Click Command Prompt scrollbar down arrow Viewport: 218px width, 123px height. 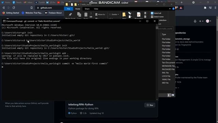157,99
